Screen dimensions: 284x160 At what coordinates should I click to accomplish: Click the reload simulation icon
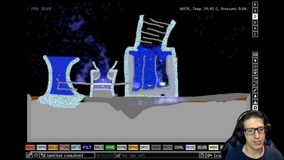pos(36,156)
